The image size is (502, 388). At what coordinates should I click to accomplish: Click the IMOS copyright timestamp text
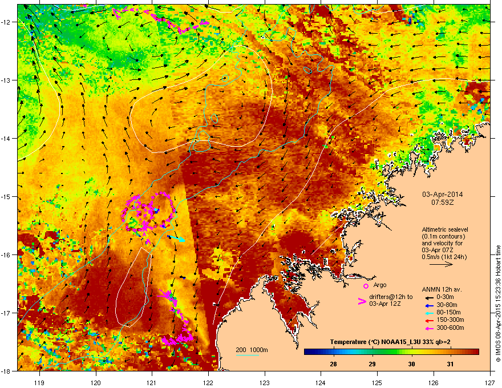(498, 304)
